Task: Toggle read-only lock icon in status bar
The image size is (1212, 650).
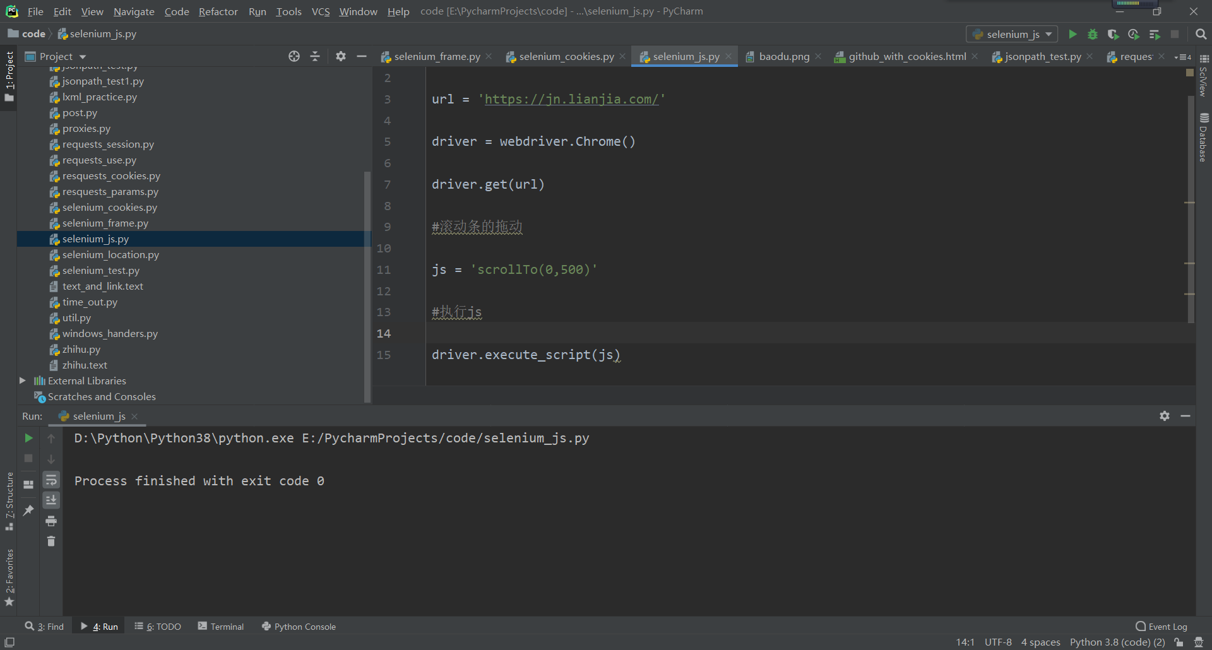Action: (x=1179, y=642)
